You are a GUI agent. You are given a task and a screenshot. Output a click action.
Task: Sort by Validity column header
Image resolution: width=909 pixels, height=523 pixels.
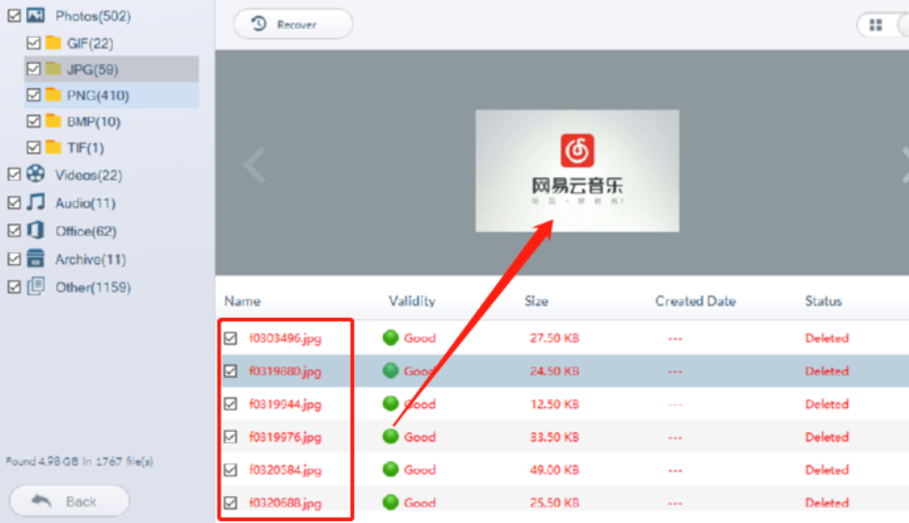(x=412, y=301)
